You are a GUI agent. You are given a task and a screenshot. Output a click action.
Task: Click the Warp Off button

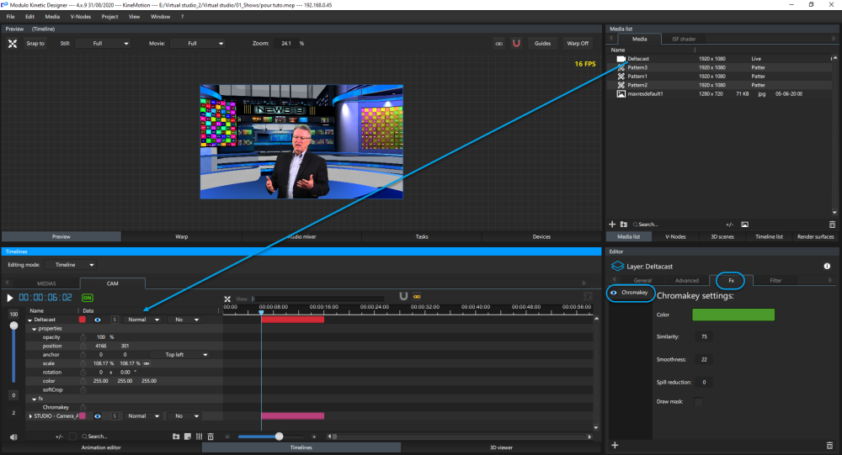click(578, 43)
